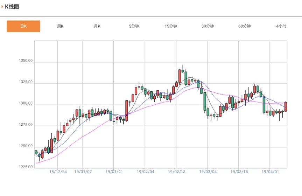The width and height of the screenshot is (302, 196).
Task: Open the 月K monthly chart tab
Action: (97, 26)
